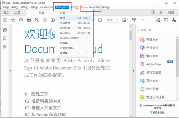The height and width of the screenshot is (118, 179).
Task: Collapse the left navigation pane arrow
Action: pos(10,71)
